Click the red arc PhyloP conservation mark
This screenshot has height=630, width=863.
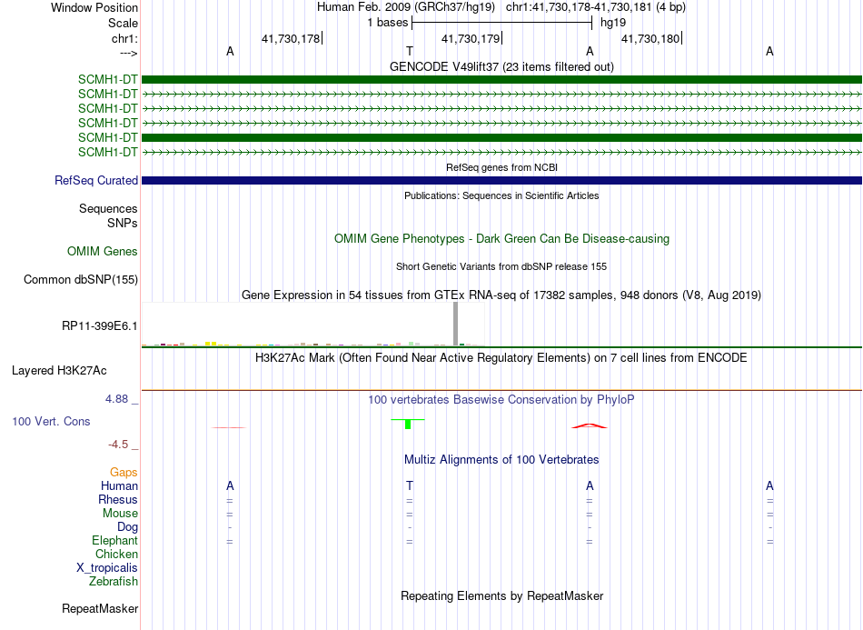pos(590,425)
